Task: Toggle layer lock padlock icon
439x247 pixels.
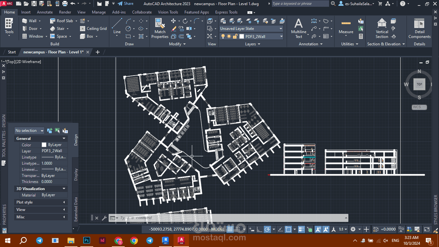Action: [x=235, y=36]
